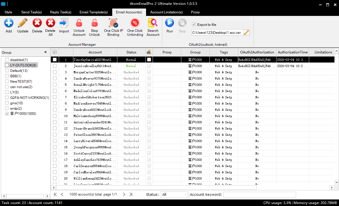Open the Proxy tab
Screen dimensions: 339x206
(x=195, y=12)
